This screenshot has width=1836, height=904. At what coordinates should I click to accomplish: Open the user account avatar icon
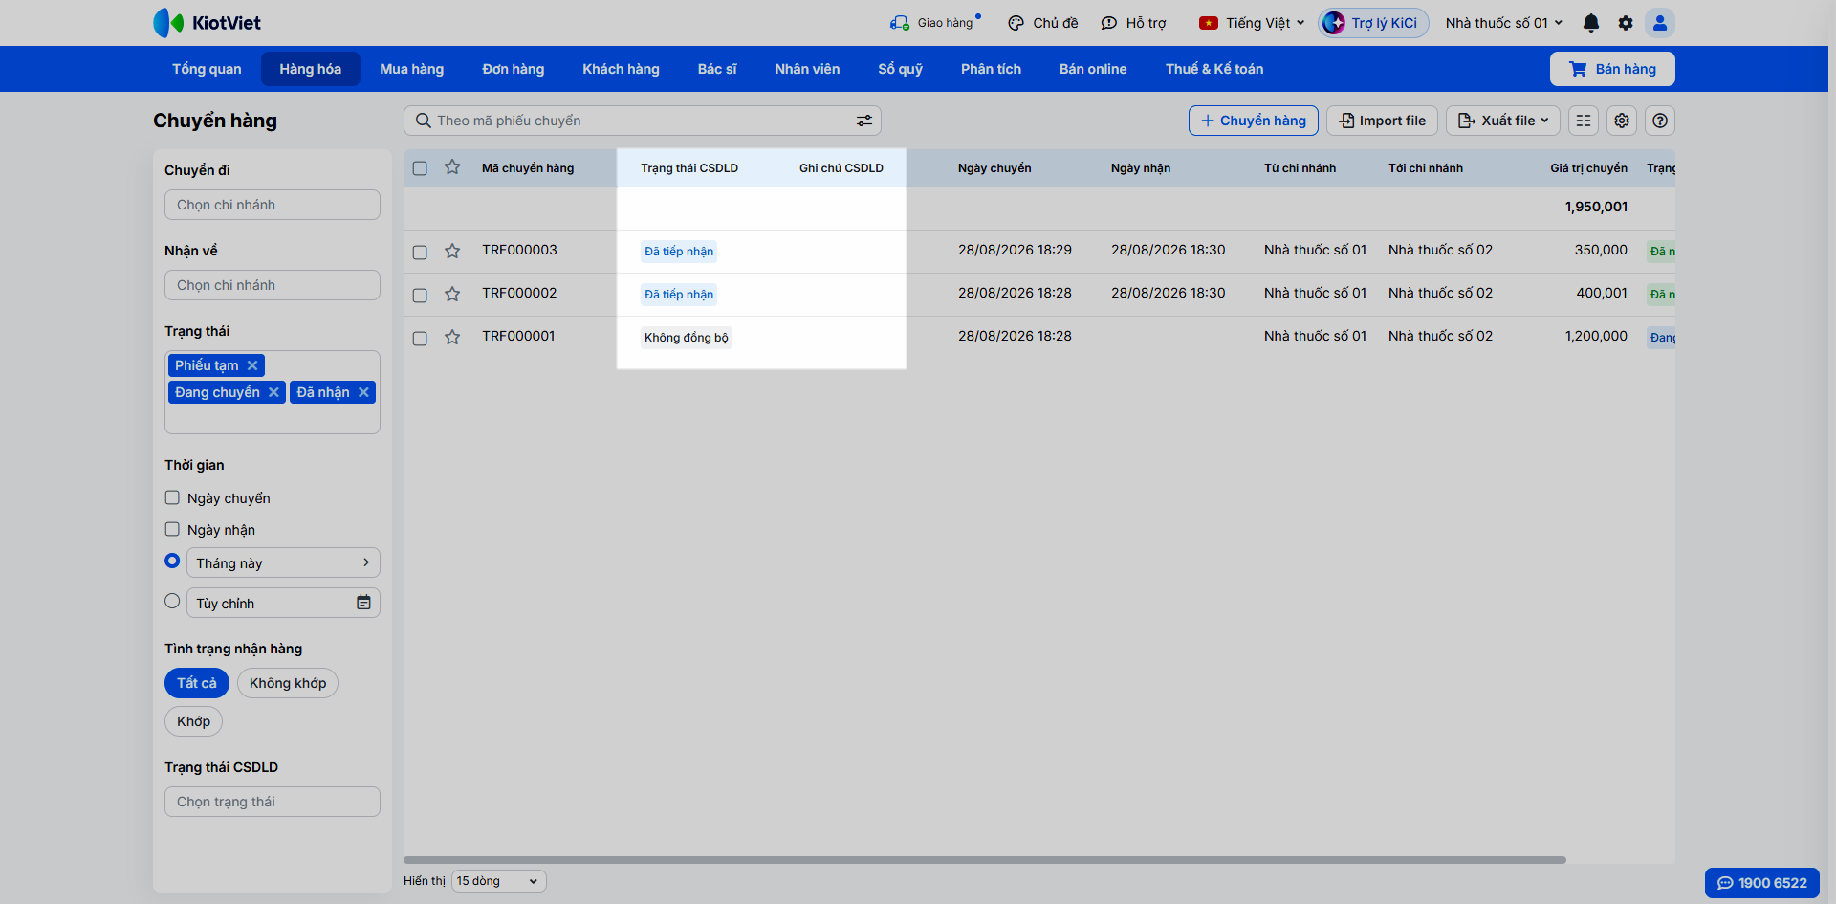point(1660,23)
